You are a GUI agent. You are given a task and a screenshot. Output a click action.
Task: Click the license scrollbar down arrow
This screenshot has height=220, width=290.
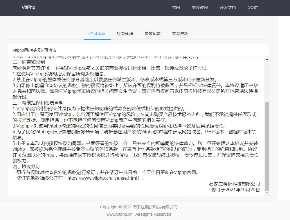click(267, 193)
